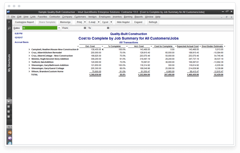Expand the Tedford, Dan:Addition row
Image resolution: width=240 pixels, height=153 pixels.
[29, 62]
